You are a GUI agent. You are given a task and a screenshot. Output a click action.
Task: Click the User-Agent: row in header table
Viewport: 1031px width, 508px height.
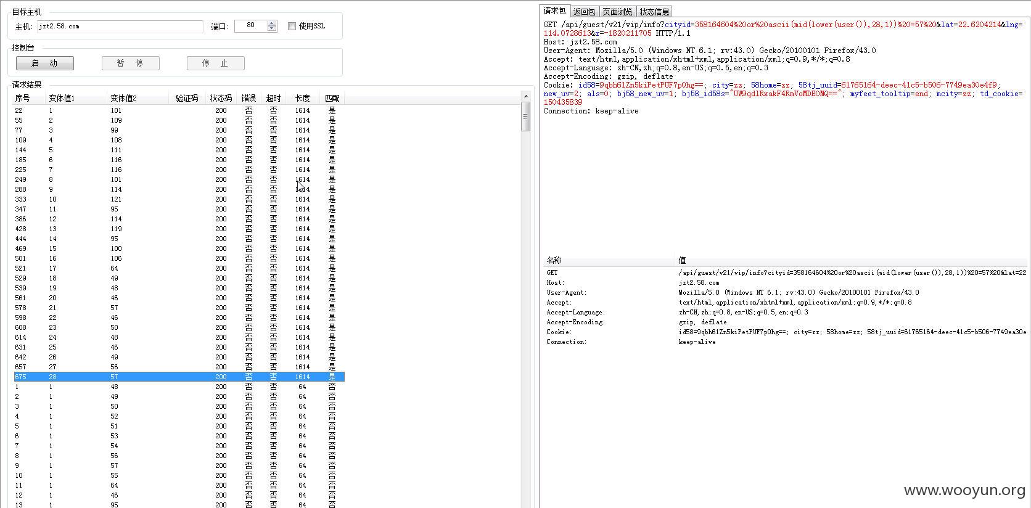786,292
